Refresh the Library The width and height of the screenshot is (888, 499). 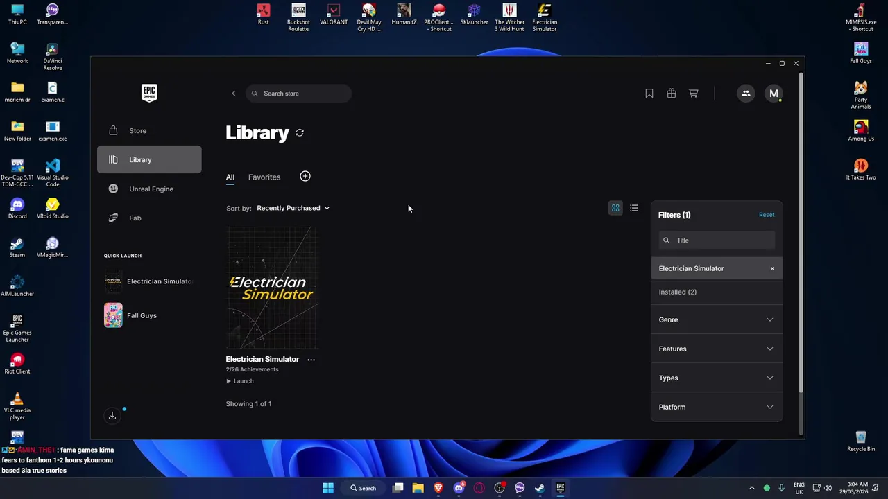pyautogui.click(x=300, y=132)
